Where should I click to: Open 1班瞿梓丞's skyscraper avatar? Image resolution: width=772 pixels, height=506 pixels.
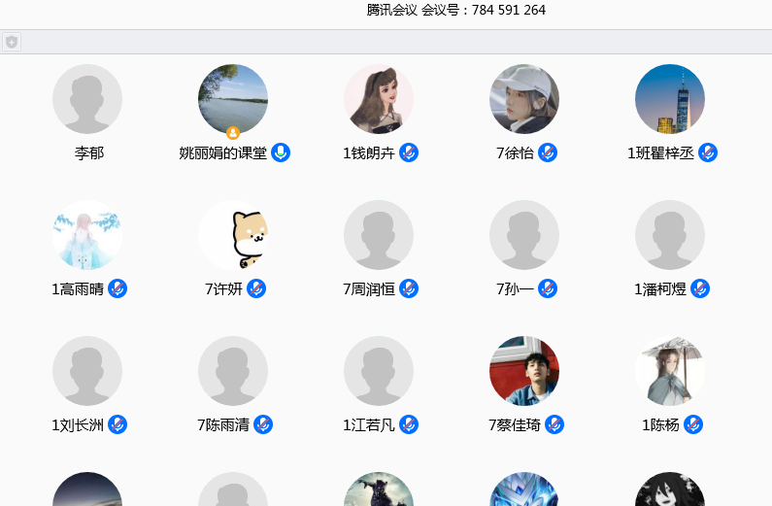tap(670, 99)
